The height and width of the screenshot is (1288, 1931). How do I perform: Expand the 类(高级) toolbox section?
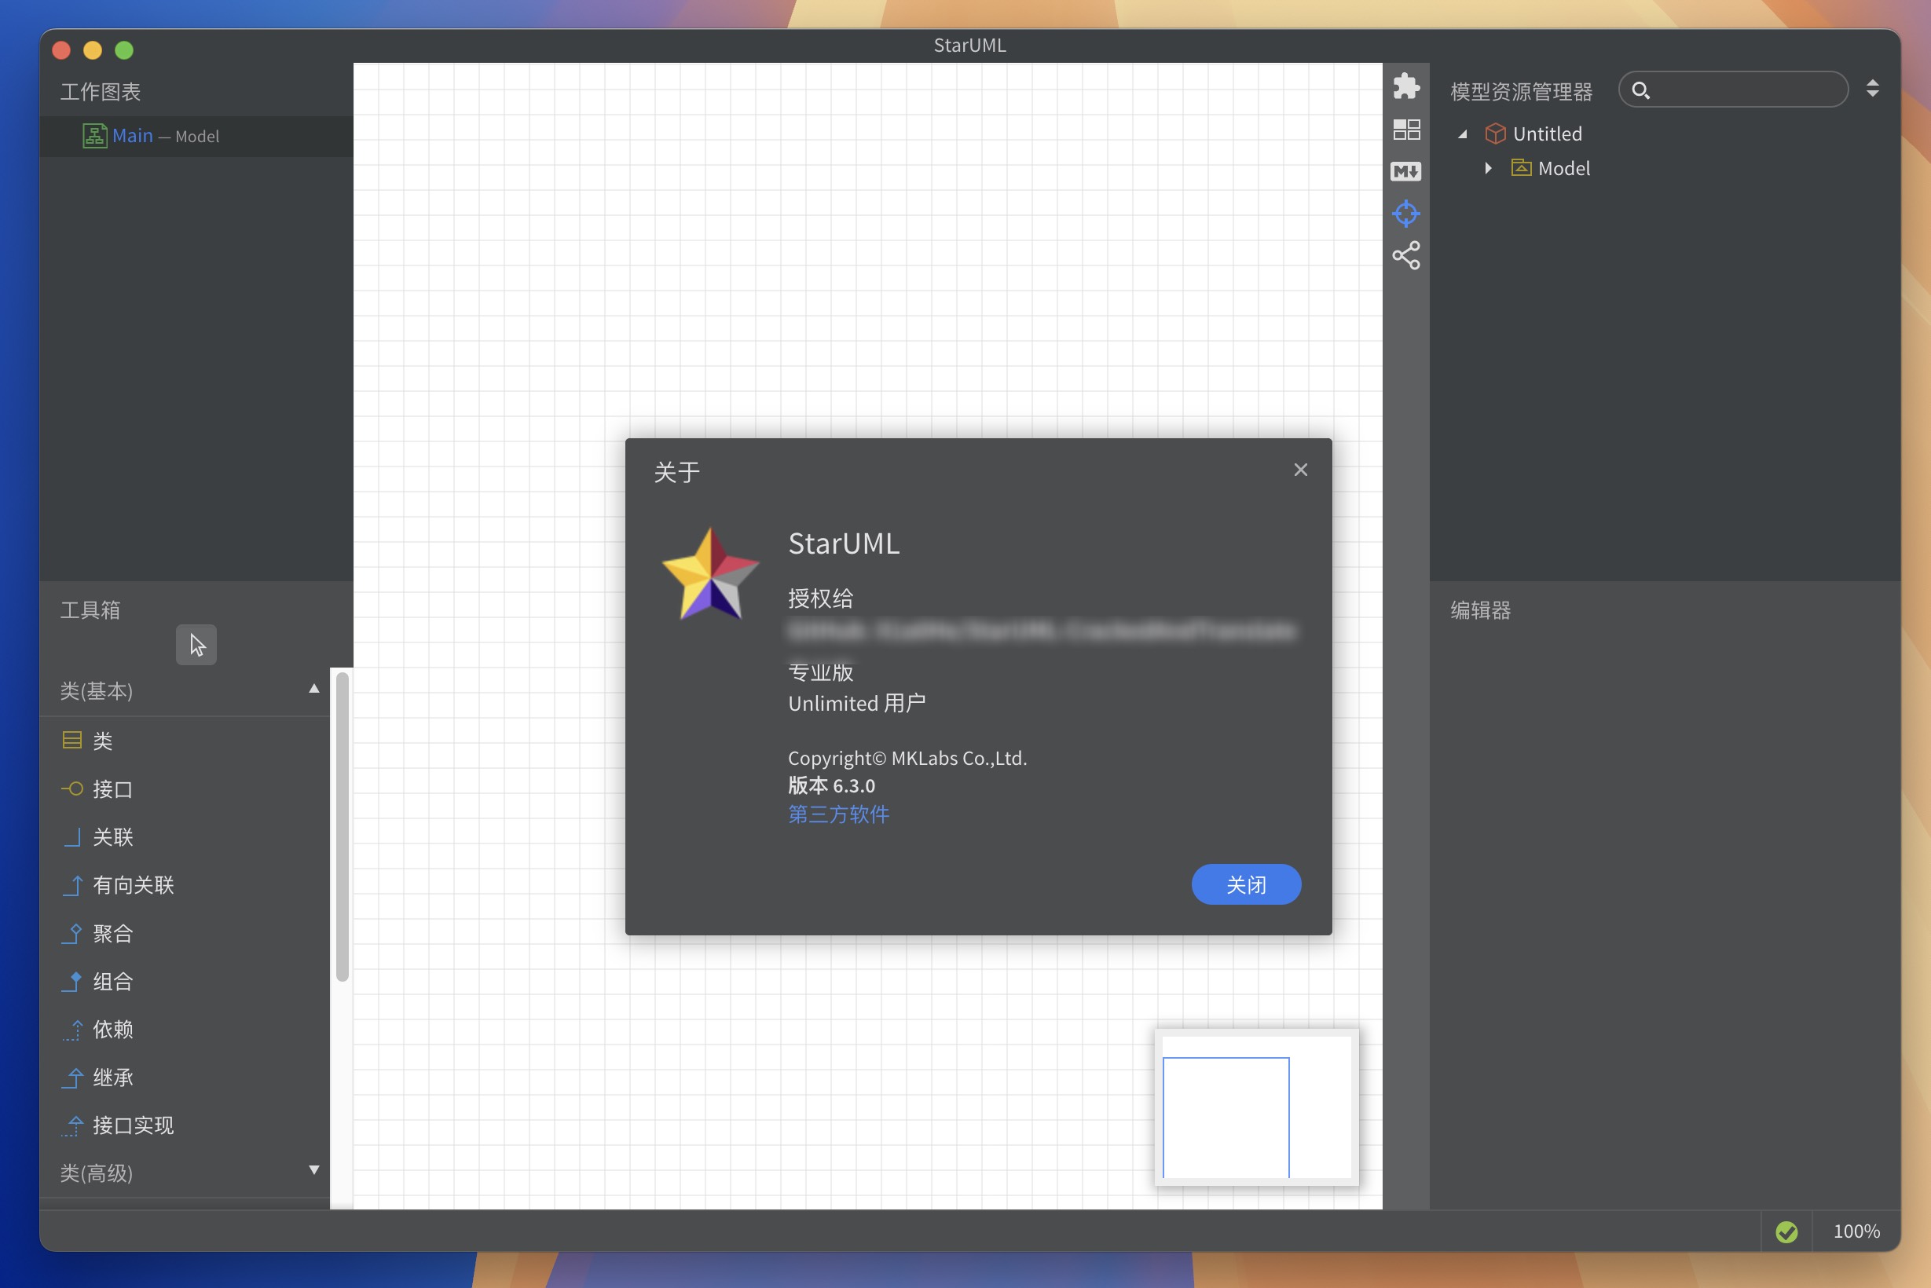pyautogui.click(x=314, y=1169)
